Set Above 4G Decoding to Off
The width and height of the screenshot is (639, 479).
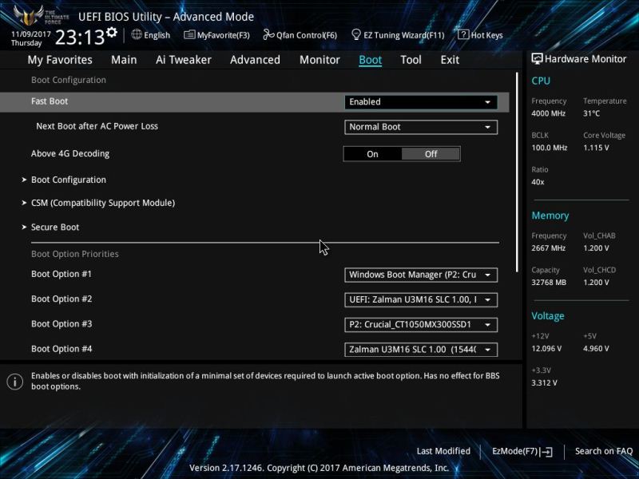pyautogui.click(x=431, y=154)
